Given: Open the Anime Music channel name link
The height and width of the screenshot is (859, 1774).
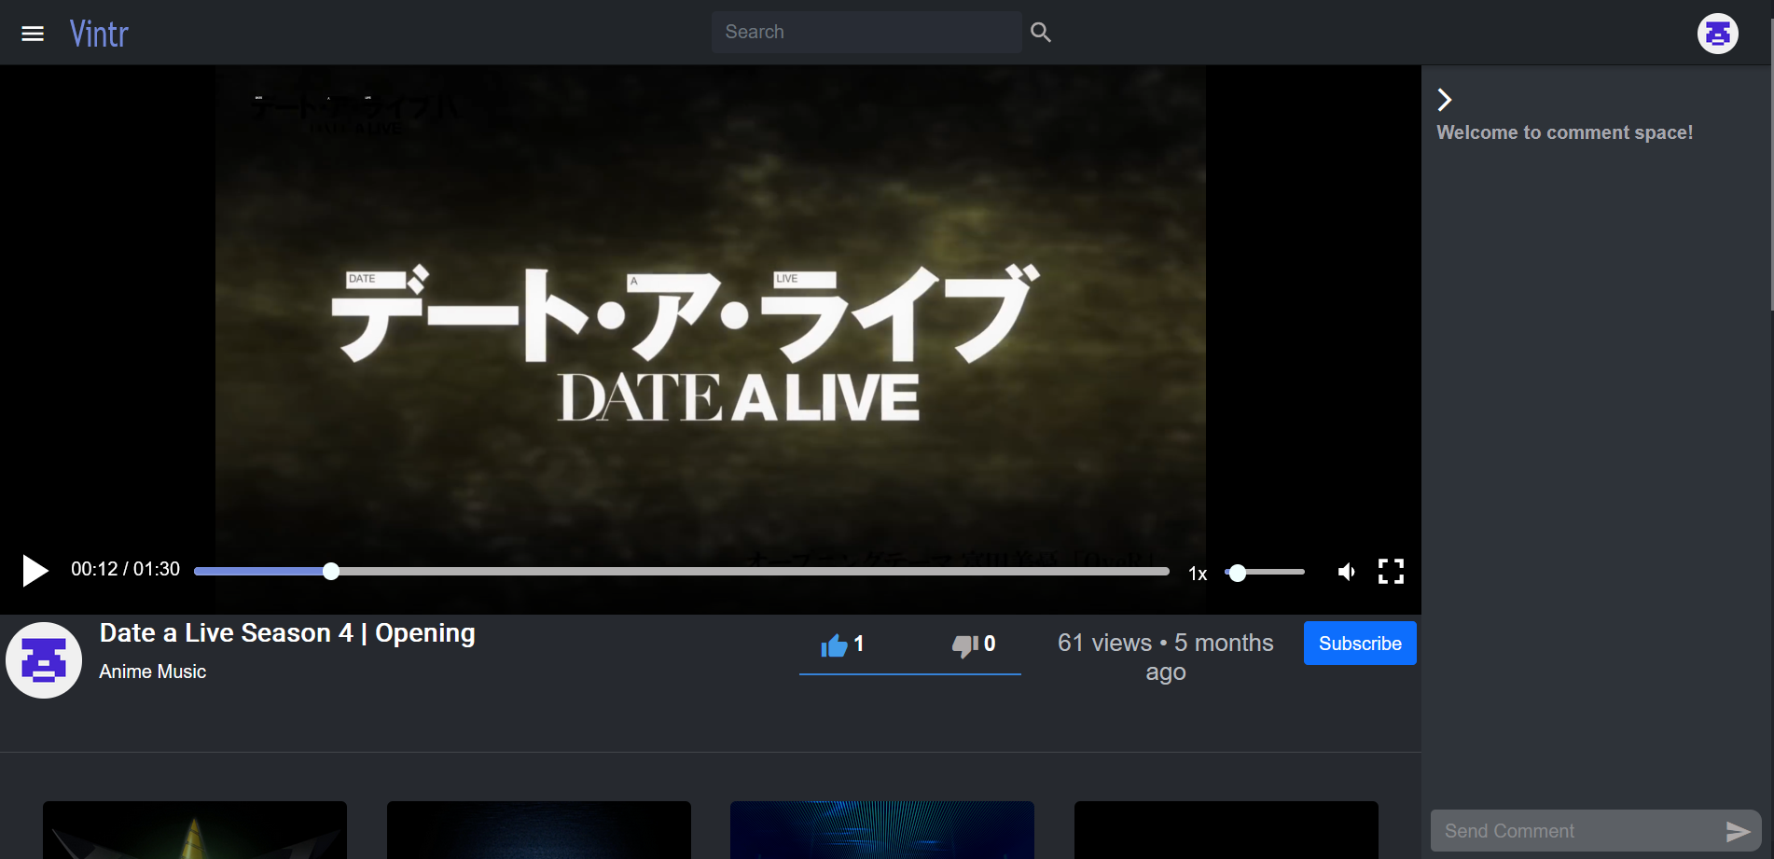Looking at the screenshot, I should pyautogui.click(x=153, y=672).
